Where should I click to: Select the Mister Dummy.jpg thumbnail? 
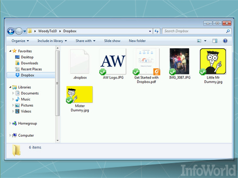point(80,95)
